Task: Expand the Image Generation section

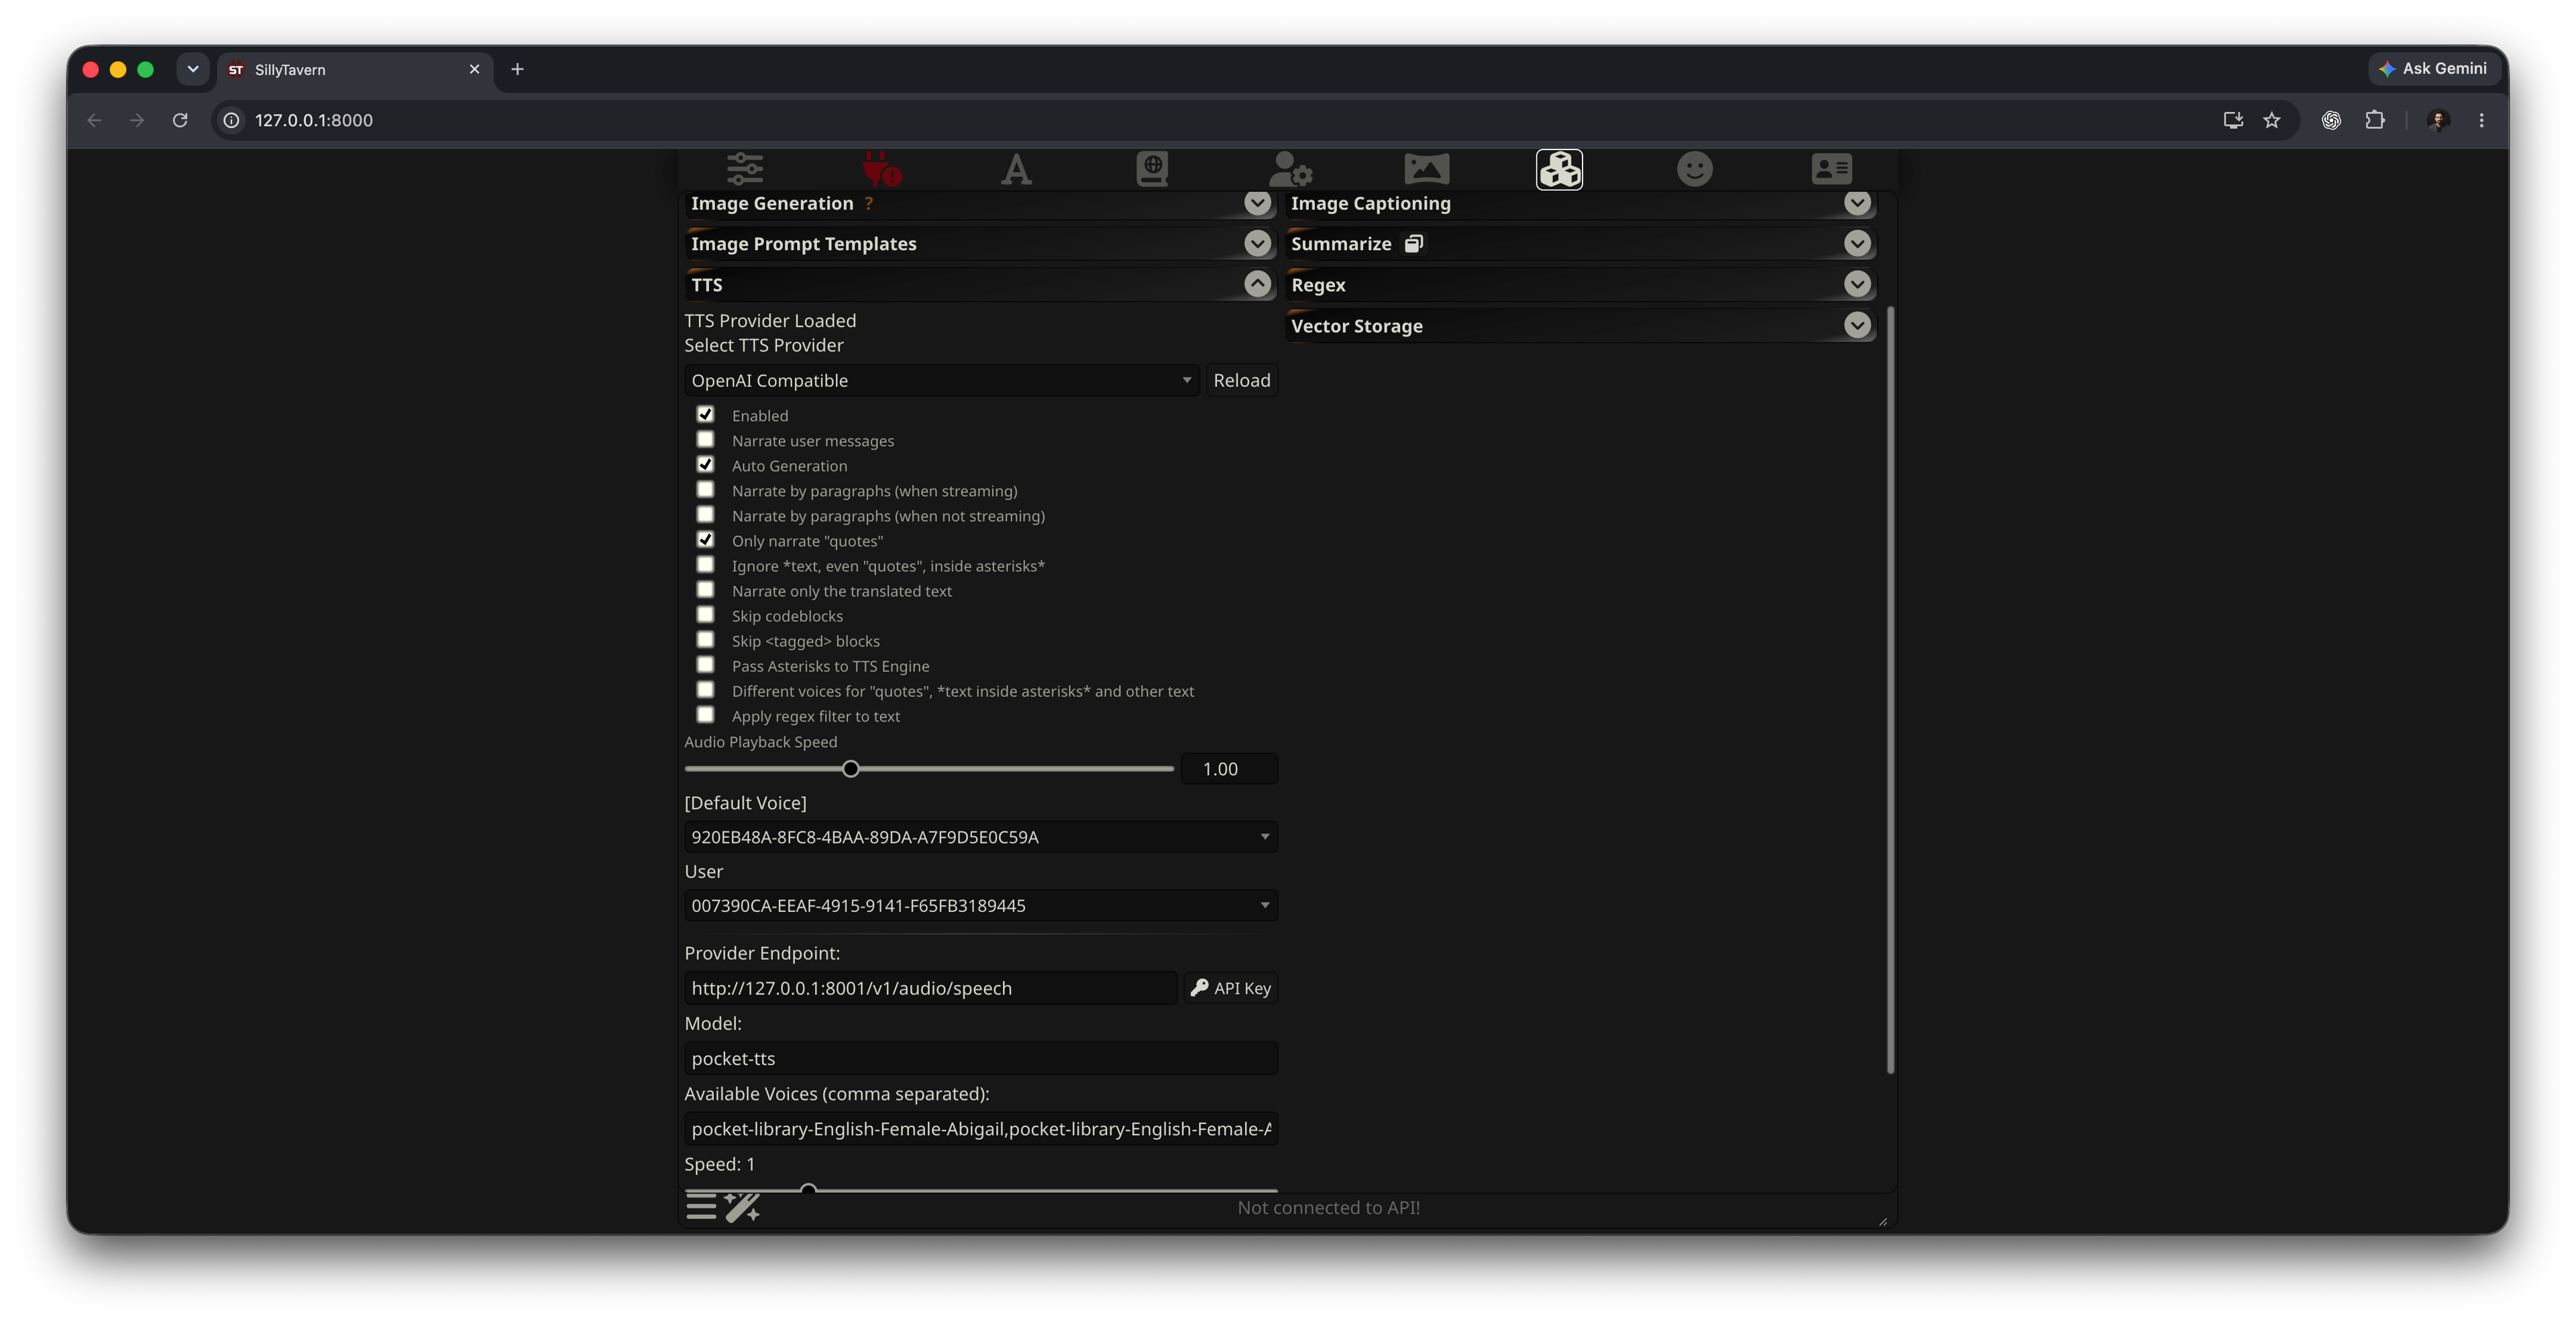Action: [1257, 203]
